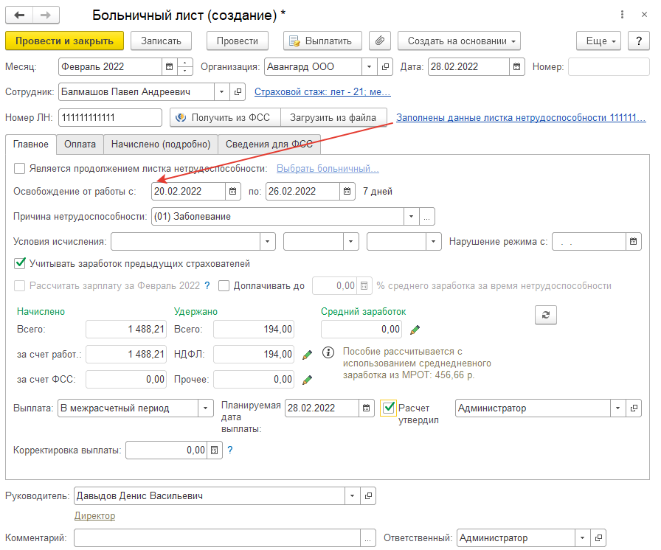Open Сведения для ФСС tab
Viewport: 661px width, 550px height.
[269, 145]
